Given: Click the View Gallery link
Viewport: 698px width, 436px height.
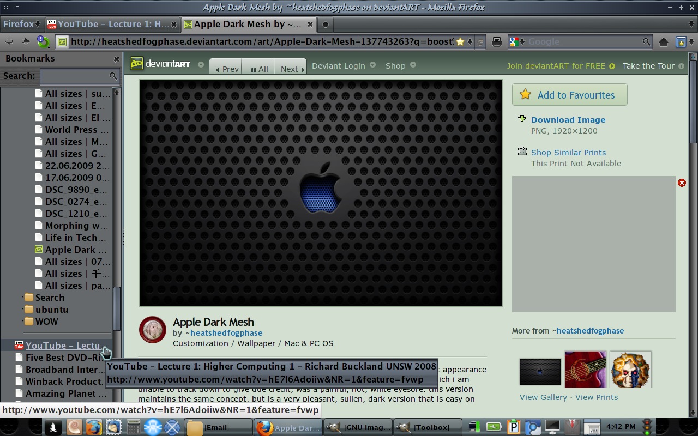Looking at the screenshot, I should click(x=543, y=397).
